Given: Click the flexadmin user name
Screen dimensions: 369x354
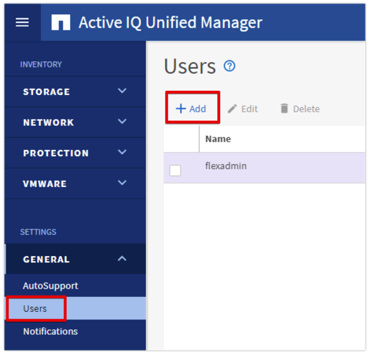Looking at the screenshot, I should [x=226, y=165].
